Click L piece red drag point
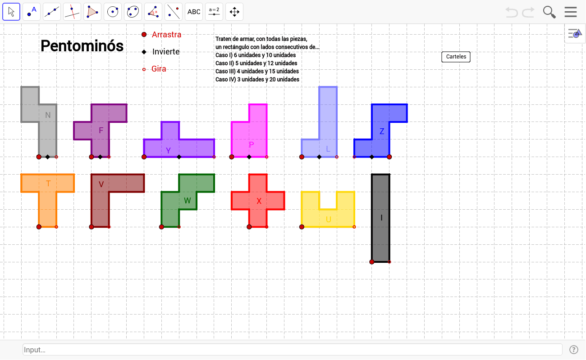Image resolution: width=586 pixels, height=360 pixels. pos(302,157)
